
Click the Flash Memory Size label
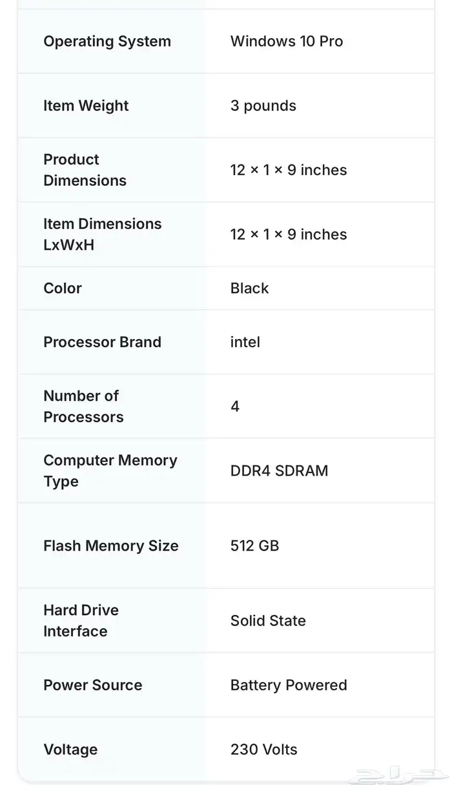(x=110, y=546)
